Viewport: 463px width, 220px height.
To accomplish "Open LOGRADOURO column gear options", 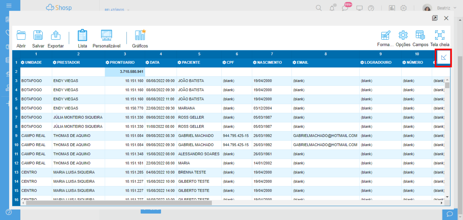I will (362, 63).
